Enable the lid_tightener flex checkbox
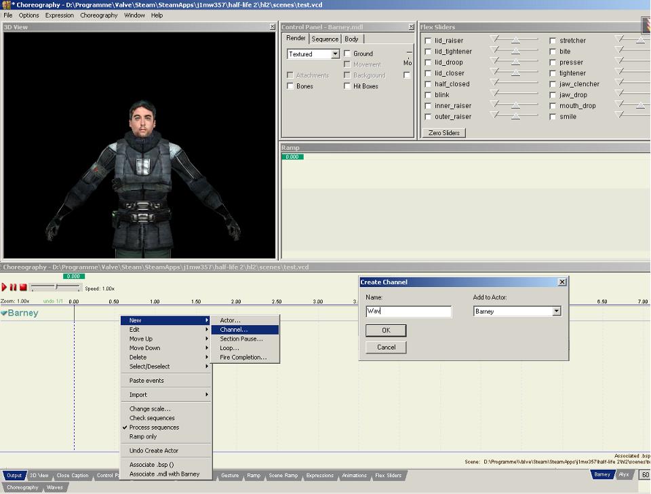The width and height of the screenshot is (651, 494). point(428,52)
